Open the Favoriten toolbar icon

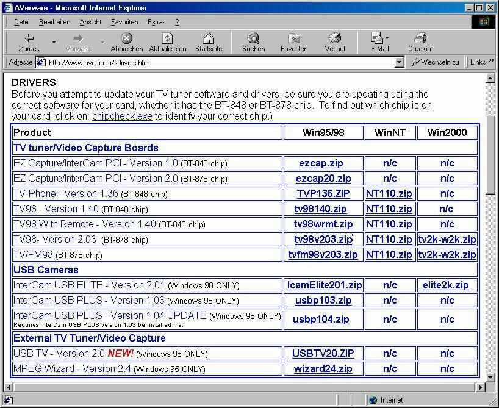294,38
